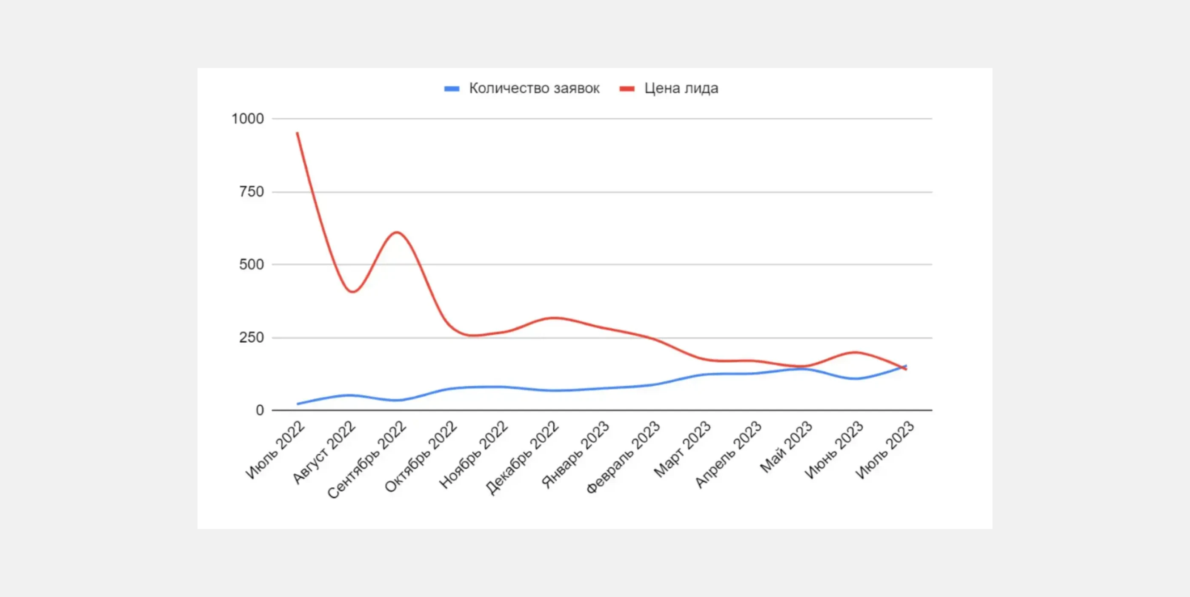Click the Январь 2023 axis label
The width and height of the screenshot is (1190, 597).
click(x=575, y=455)
